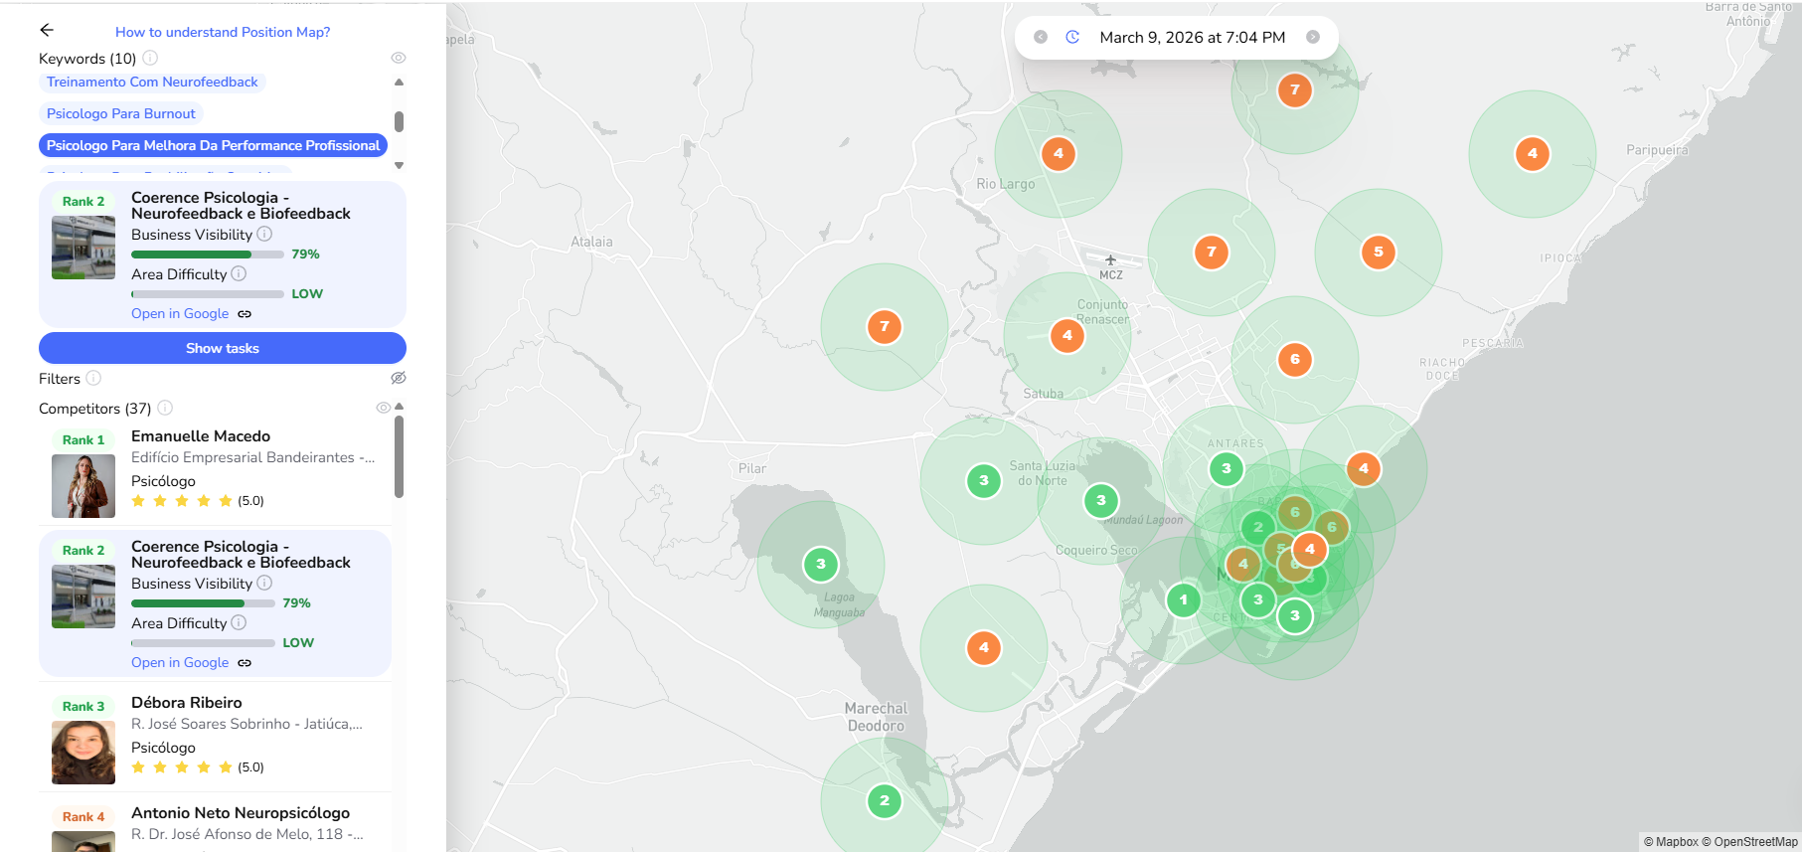
Task: Open the Mapbox attribution link
Action: (x=1671, y=842)
